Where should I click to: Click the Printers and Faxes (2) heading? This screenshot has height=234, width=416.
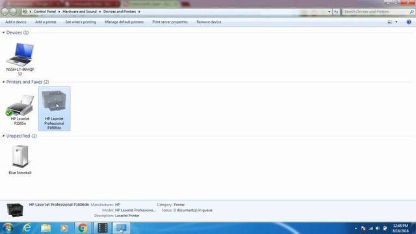27,82
